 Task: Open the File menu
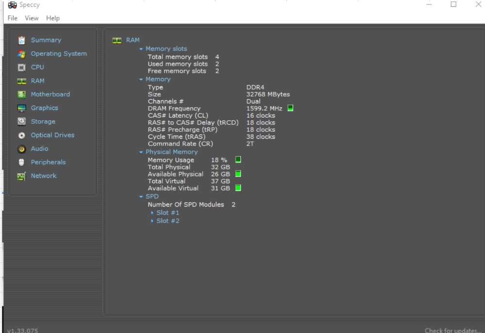pos(13,18)
